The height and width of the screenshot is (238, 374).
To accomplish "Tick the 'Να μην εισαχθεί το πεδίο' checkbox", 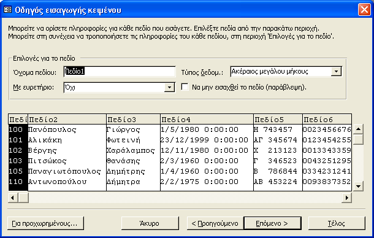I will 185,87.
